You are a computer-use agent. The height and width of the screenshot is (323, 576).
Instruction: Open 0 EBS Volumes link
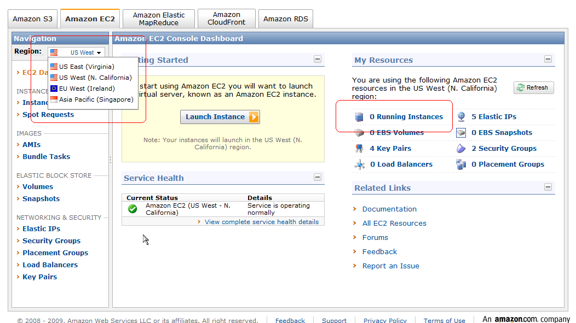click(x=397, y=133)
